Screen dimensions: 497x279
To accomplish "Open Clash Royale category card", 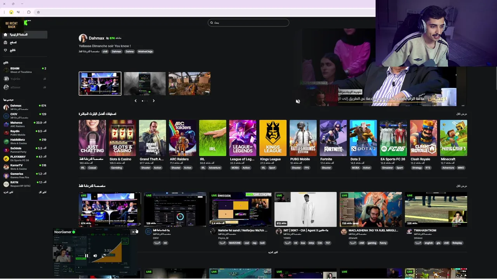I will (x=423, y=138).
